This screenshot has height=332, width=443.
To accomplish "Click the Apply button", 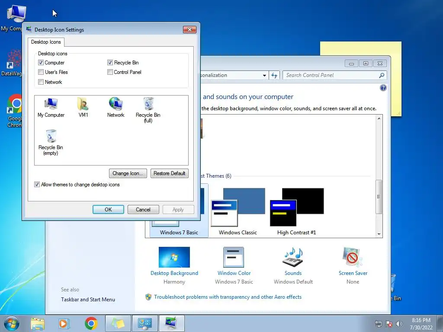I will tap(178, 210).
